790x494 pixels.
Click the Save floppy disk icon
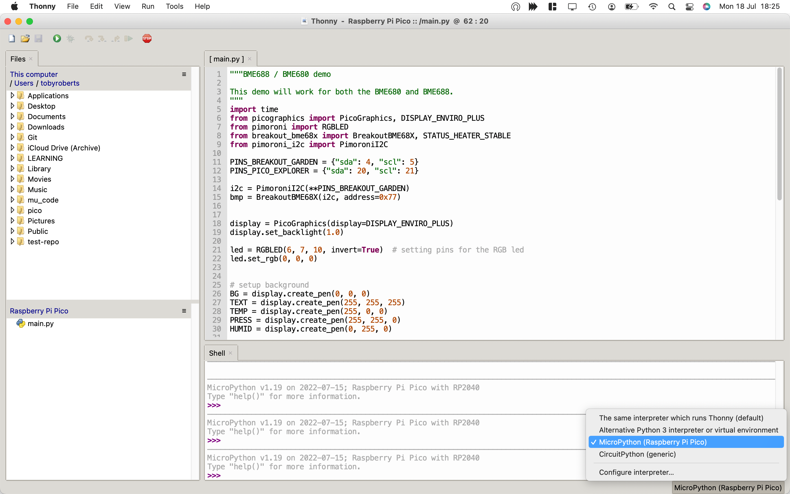(x=38, y=38)
